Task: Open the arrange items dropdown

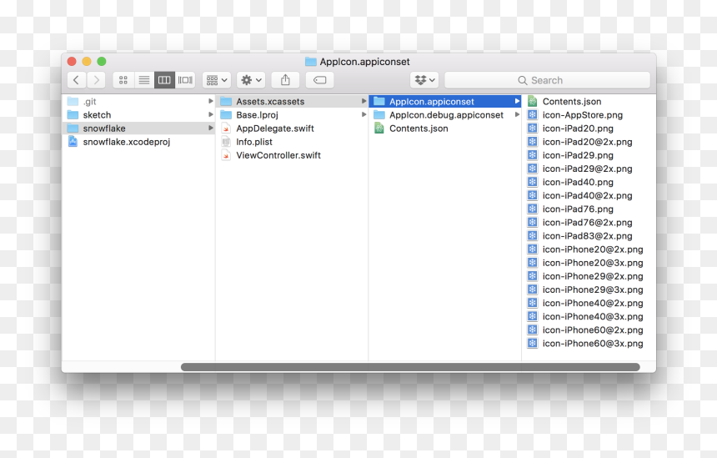Action: point(217,80)
